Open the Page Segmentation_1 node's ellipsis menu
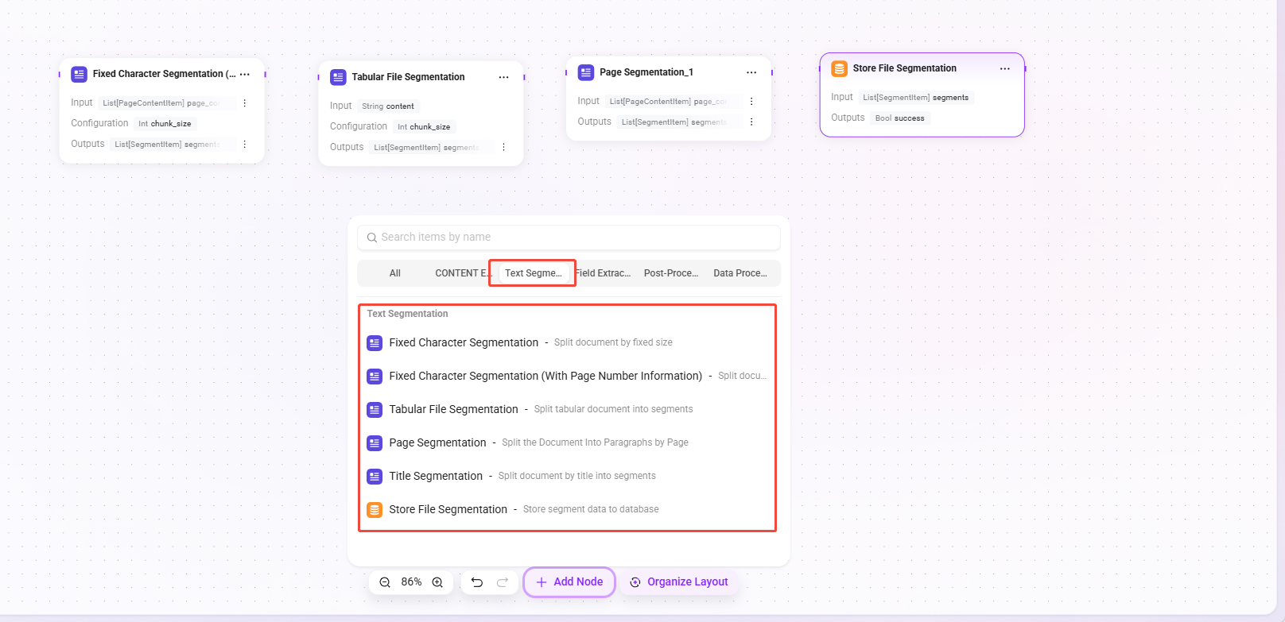The image size is (1285, 622). click(751, 72)
